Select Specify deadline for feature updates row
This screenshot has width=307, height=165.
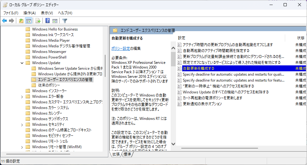pos(233,80)
